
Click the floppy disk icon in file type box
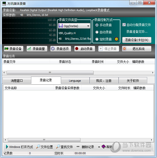(61, 26)
